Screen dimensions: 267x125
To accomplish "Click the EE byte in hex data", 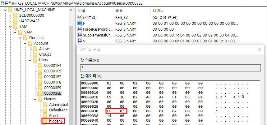I will click(109, 111).
